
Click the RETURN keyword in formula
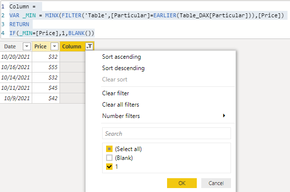pos(19,24)
